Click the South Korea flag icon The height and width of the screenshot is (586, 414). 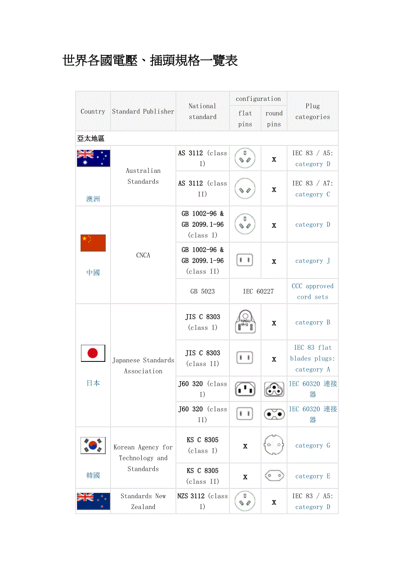93,446
